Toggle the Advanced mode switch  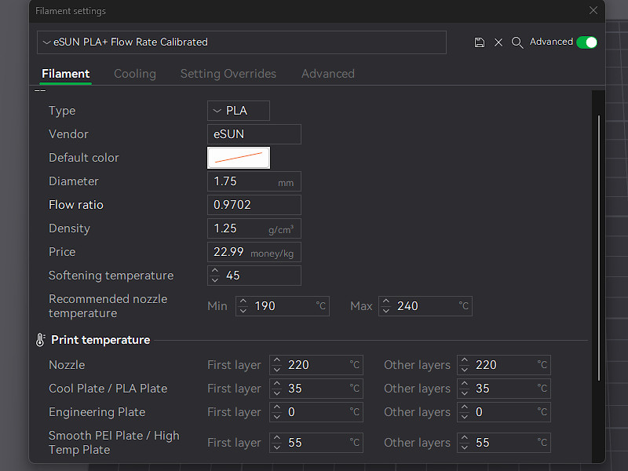coord(586,42)
